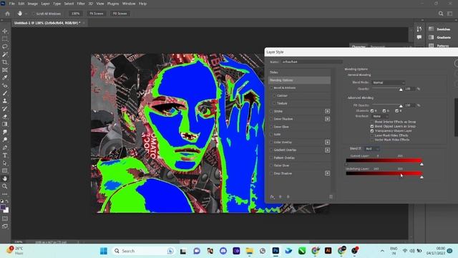The image size is (458, 258).
Task: Click the Styles heading in Layer Style
Action: click(273, 72)
